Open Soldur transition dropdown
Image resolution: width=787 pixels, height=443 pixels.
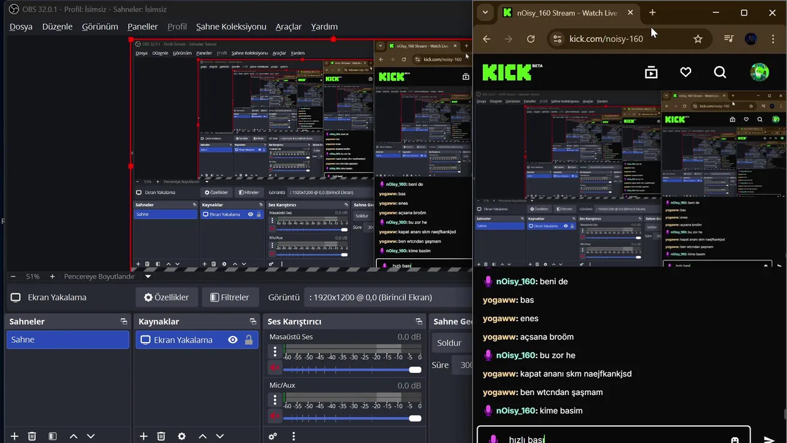click(x=452, y=343)
